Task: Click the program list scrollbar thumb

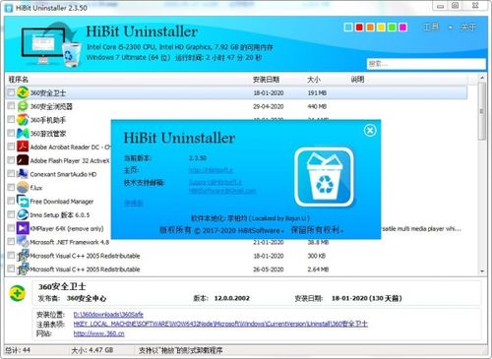Action: point(482,111)
